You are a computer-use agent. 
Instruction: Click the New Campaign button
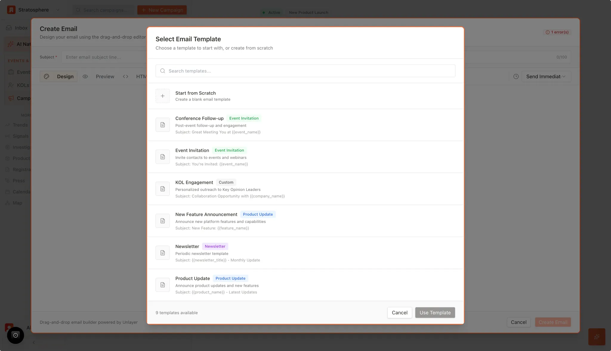coord(162,10)
